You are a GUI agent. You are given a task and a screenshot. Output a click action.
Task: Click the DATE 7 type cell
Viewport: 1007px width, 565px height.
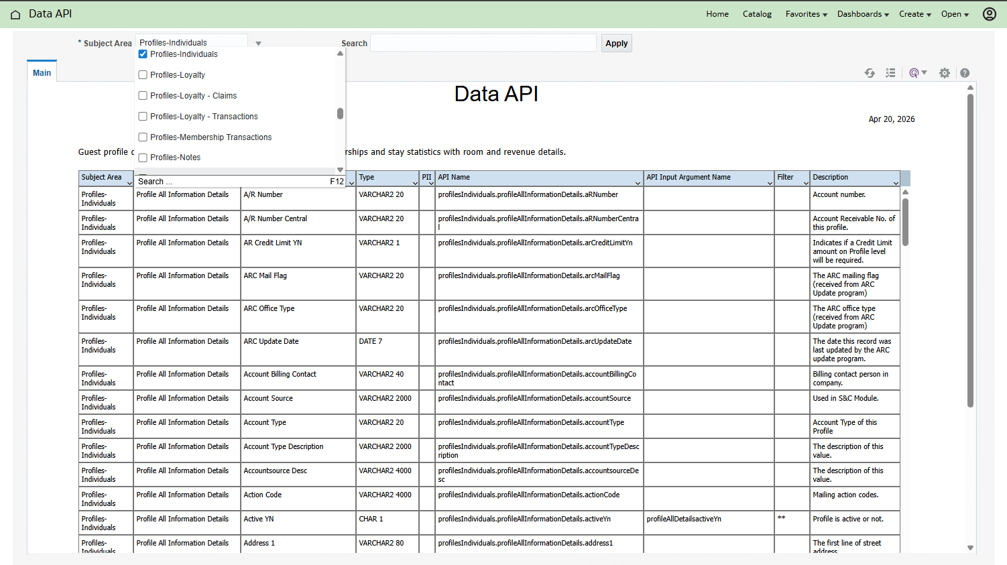(x=388, y=350)
